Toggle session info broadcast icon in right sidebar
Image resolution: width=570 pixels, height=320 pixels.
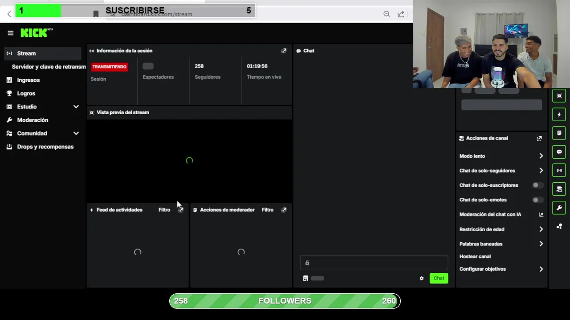point(559,170)
